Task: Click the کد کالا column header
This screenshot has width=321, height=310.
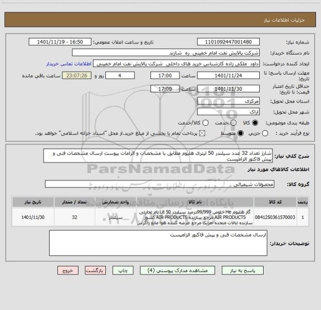Action: click(x=275, y=202)
